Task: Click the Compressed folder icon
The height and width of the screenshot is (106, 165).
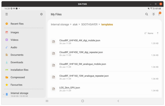Action: [7, 77]
